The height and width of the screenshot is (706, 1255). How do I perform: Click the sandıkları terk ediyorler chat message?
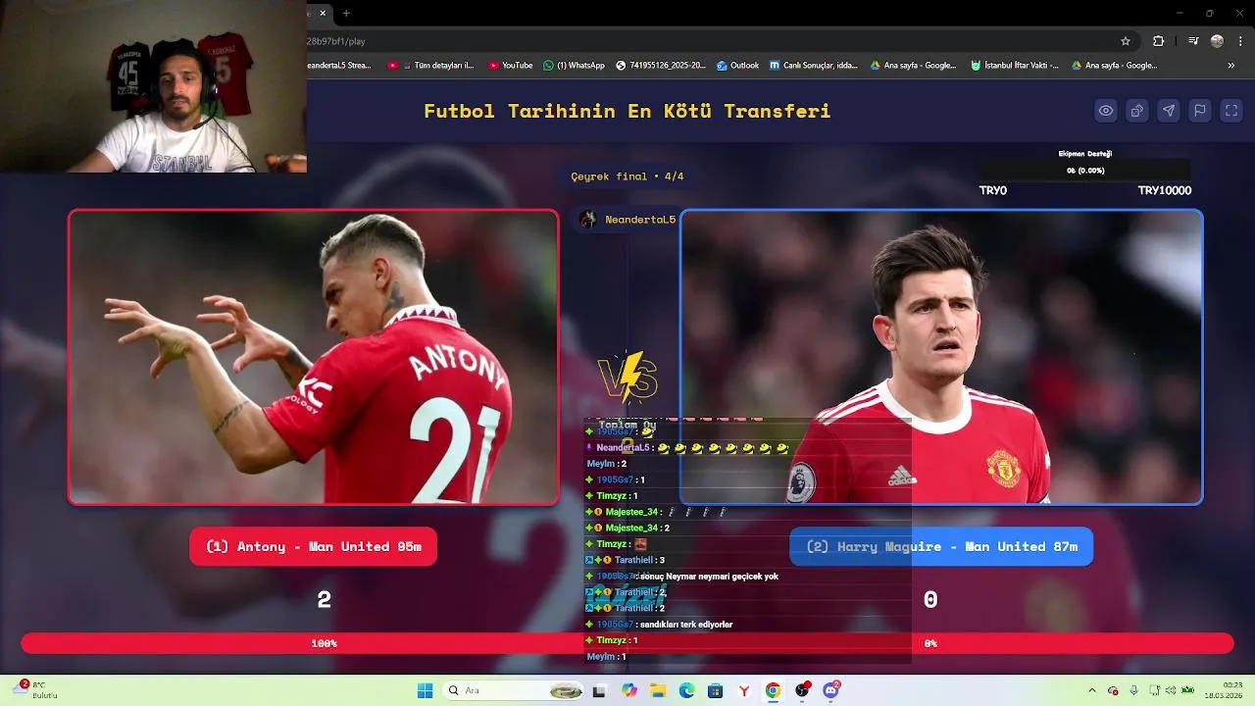coord(659,624)
